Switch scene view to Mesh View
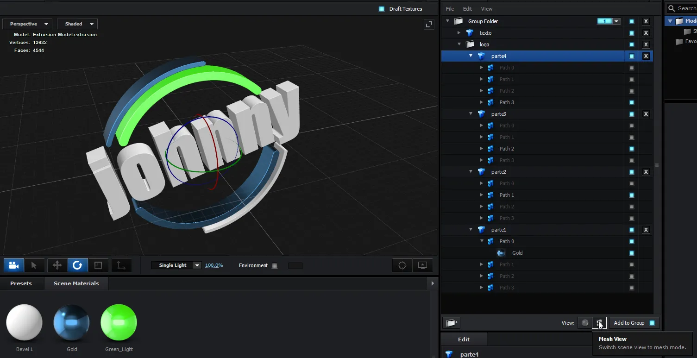 599,323
